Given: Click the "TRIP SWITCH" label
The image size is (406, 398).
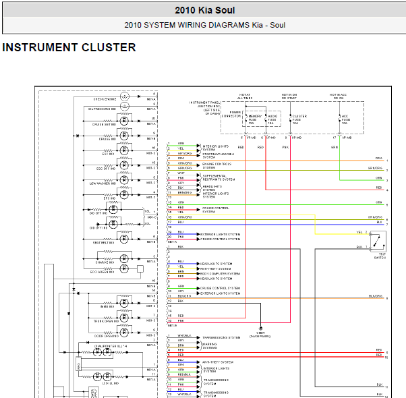Looking at the screenshot, I should pyautogui.click(x=380, y=256).
